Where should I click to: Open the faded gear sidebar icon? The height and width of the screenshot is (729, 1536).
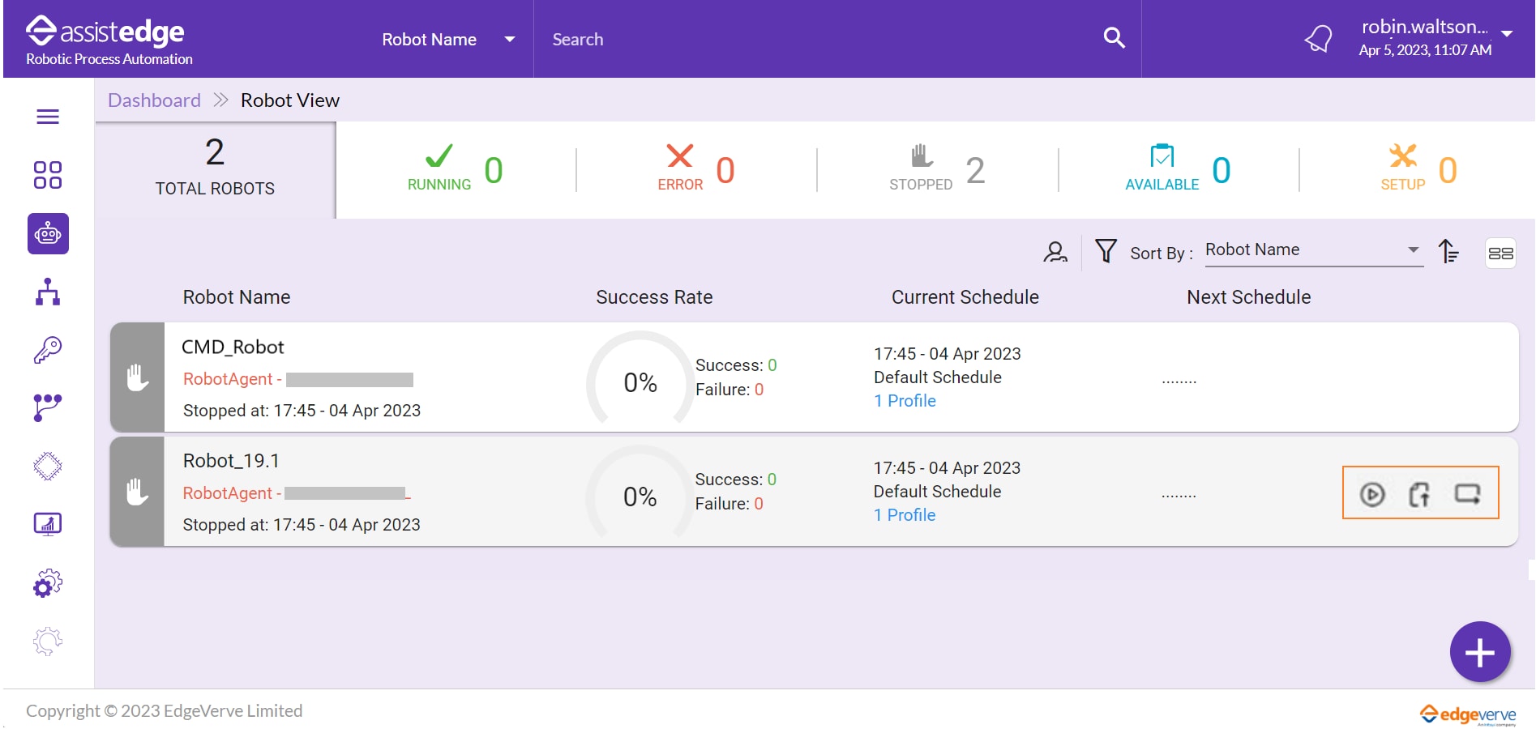(x=48, y=642)
